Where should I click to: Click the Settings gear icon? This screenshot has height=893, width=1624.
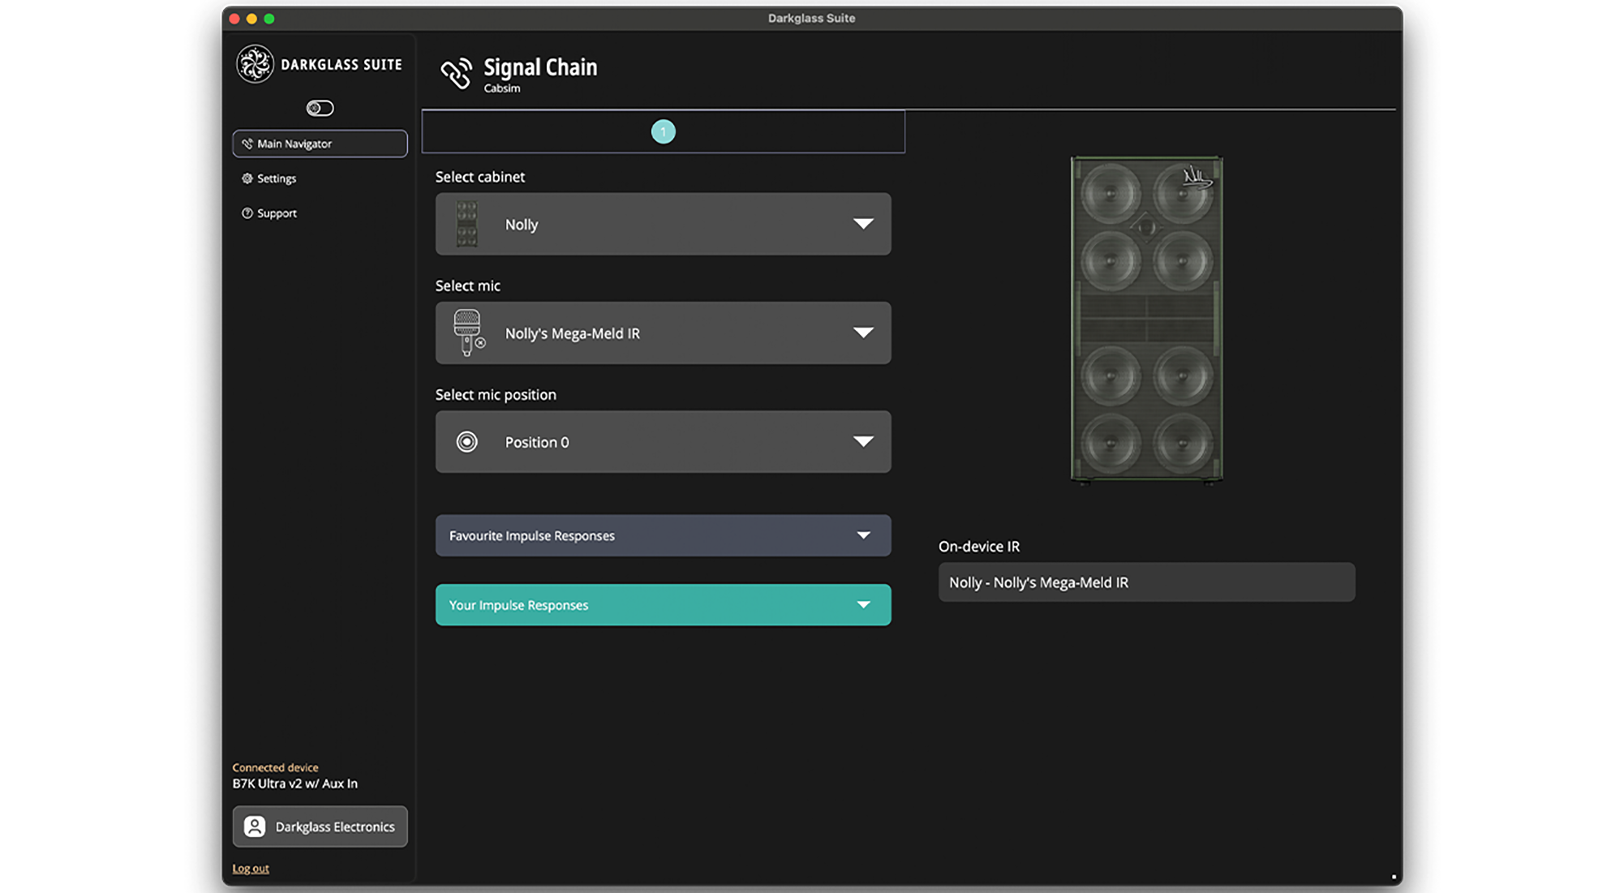tap(247, 178)
